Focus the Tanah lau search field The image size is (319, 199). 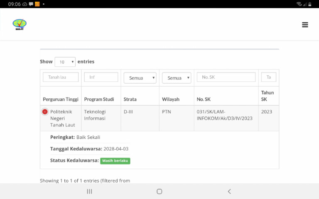coord(61,77)
